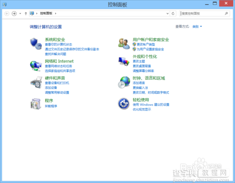Open the User Accounts people icon
The image size is (235, 183).
tap(124, 43)
